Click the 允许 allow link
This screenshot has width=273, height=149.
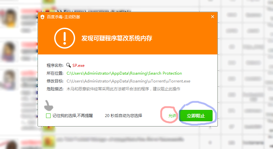(172, 116)
